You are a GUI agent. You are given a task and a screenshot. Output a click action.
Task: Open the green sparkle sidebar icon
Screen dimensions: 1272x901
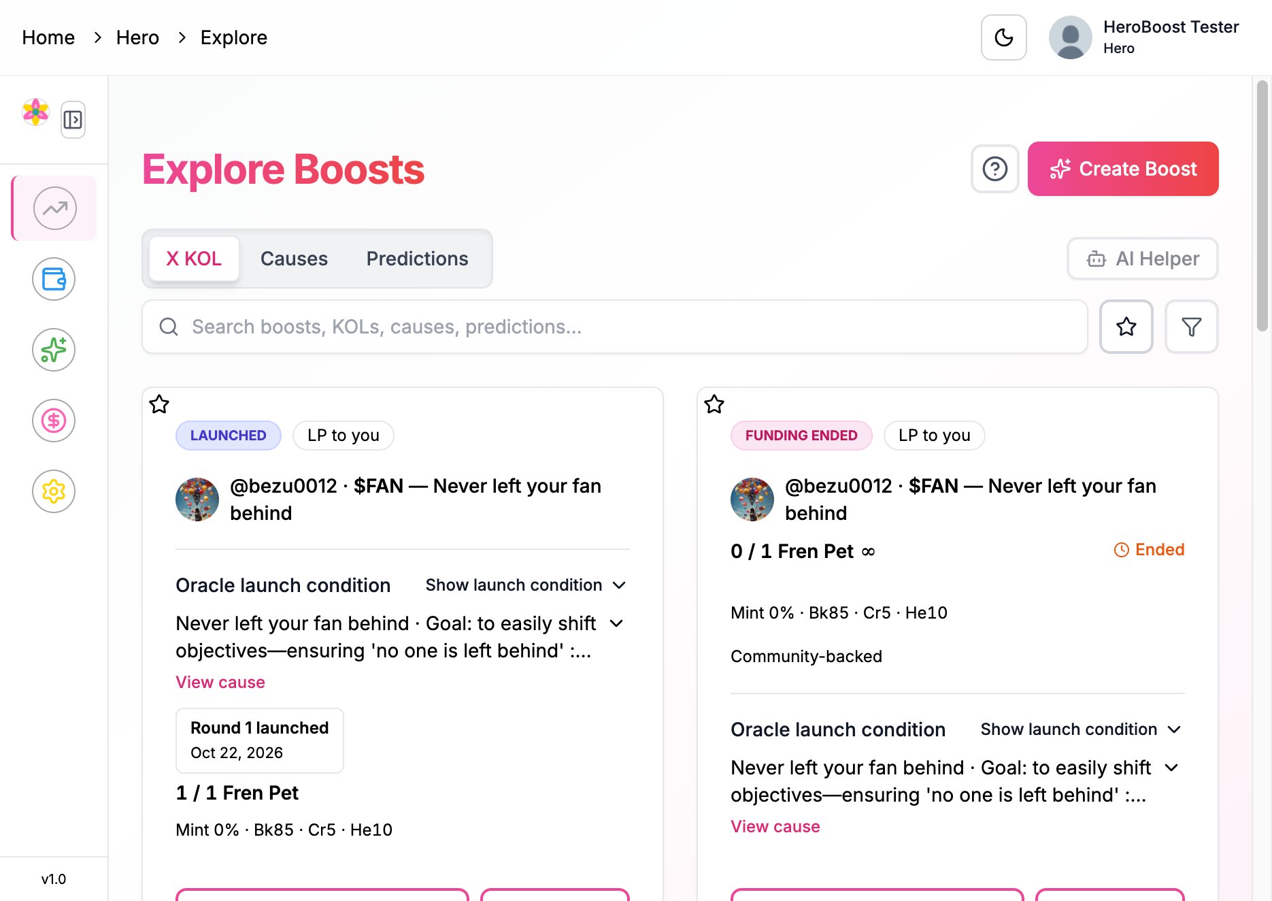click(54, 350)
